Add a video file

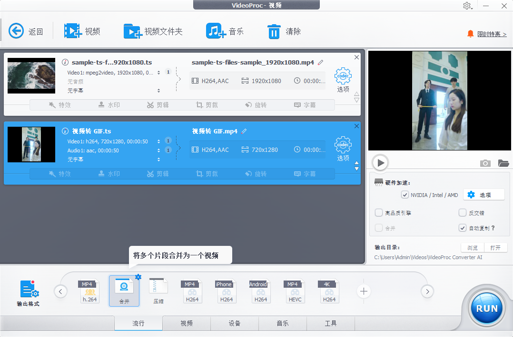point(73,31)
